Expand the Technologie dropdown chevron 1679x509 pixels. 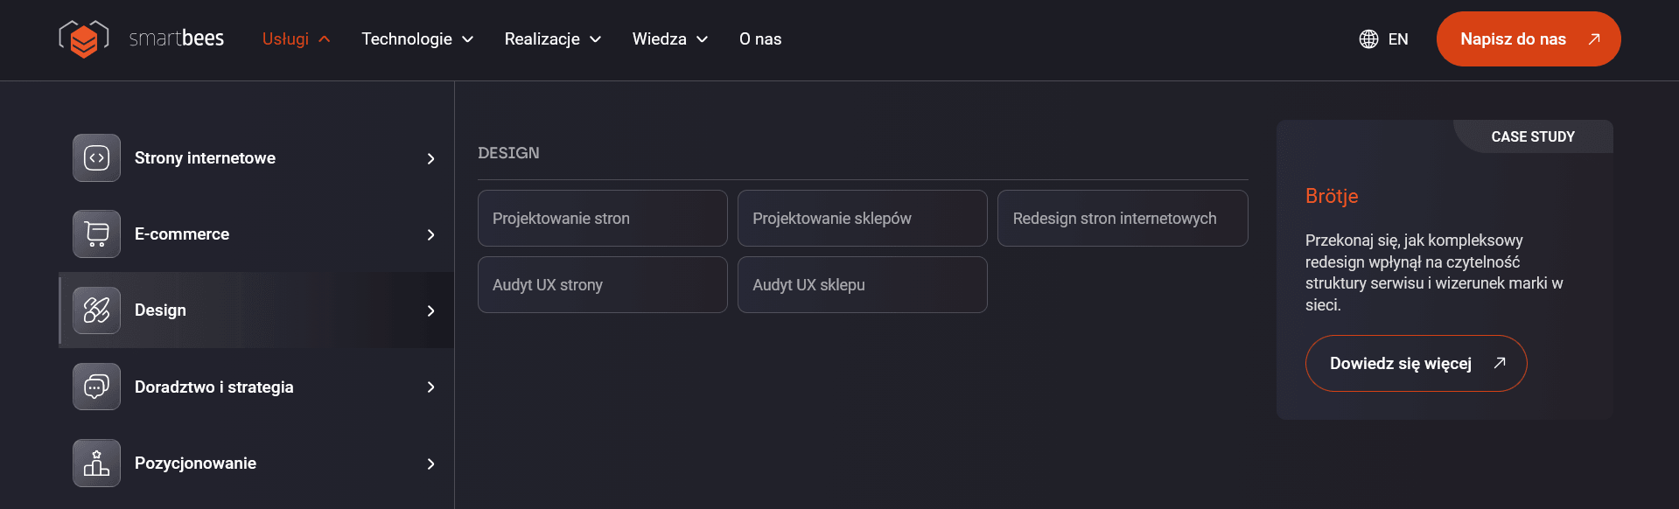click(468, 39)
